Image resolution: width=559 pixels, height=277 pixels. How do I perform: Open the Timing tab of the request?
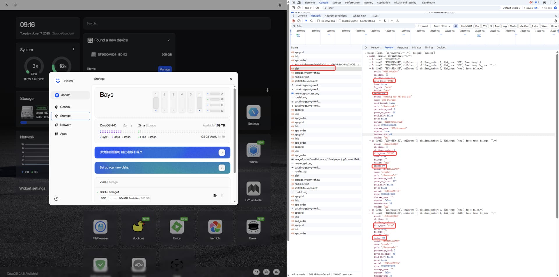point(429,48)
